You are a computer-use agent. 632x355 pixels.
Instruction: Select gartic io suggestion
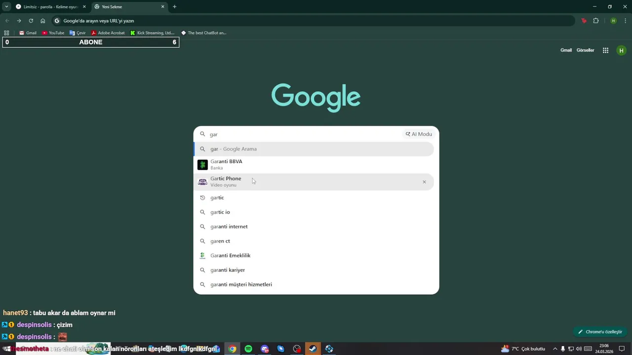[x=314, y=212]
